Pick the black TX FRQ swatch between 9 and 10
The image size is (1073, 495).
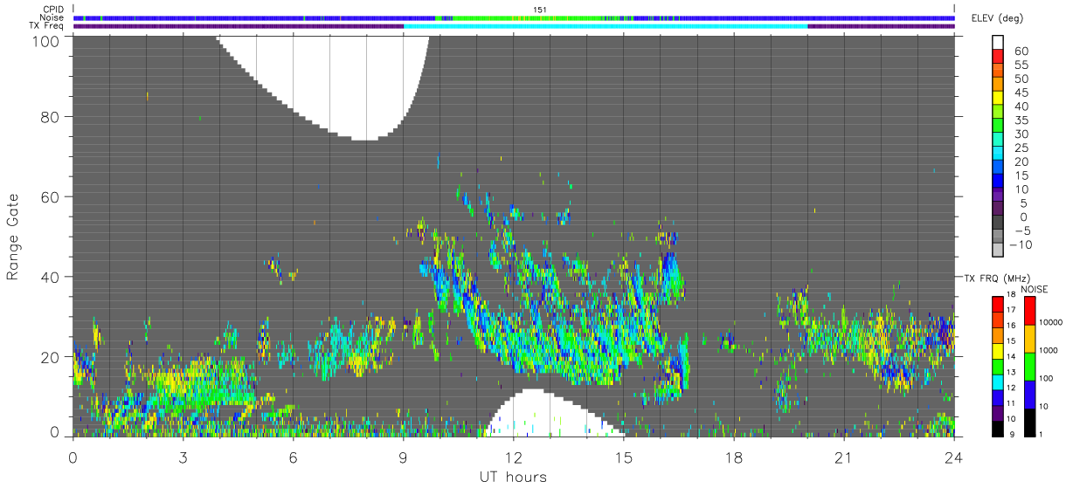coord(997,428)
